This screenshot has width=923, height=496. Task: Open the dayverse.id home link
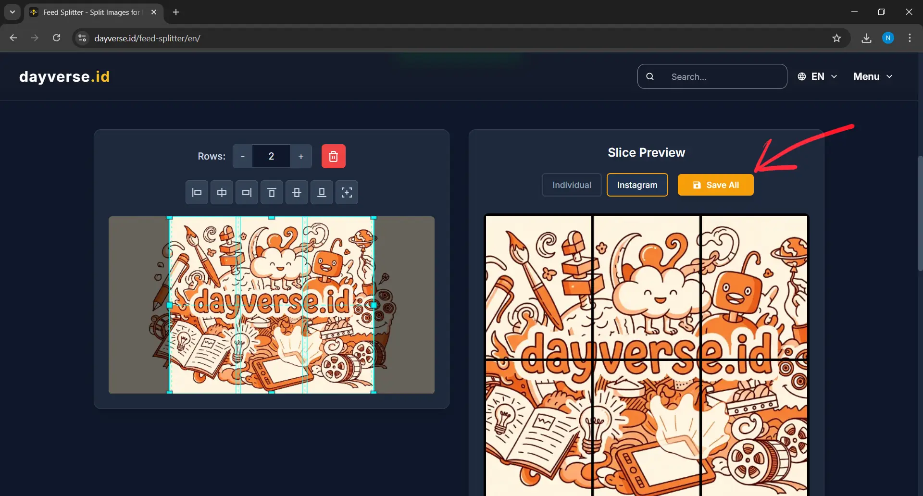pyautogui.click(x=64, y=76)
